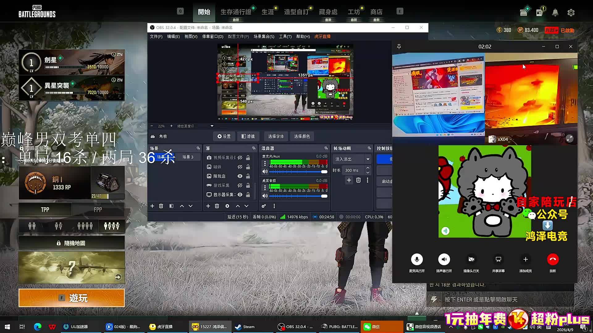Toggle microphone in WeChat call
Viewport: 593px width, 333px height.
[x=417, y=259]
